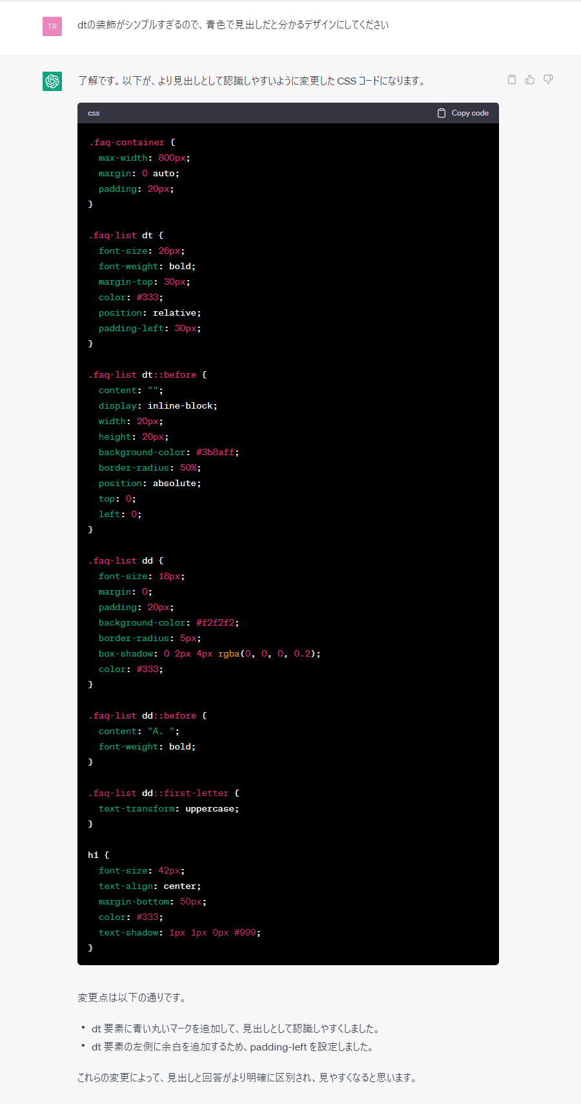Click content: "" declaration

131,390
